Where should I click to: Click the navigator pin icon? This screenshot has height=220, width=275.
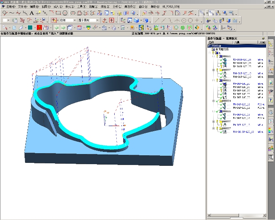[x=263, y=38]
